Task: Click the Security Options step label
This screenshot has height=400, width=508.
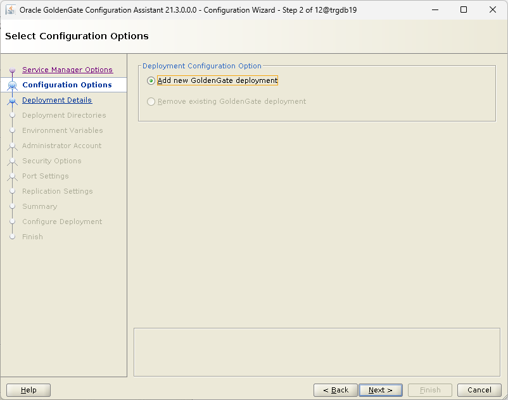Action: 51,161
